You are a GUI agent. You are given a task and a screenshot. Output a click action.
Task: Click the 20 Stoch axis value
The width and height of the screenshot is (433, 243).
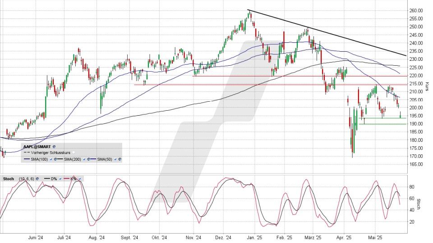tap(412, 222)
